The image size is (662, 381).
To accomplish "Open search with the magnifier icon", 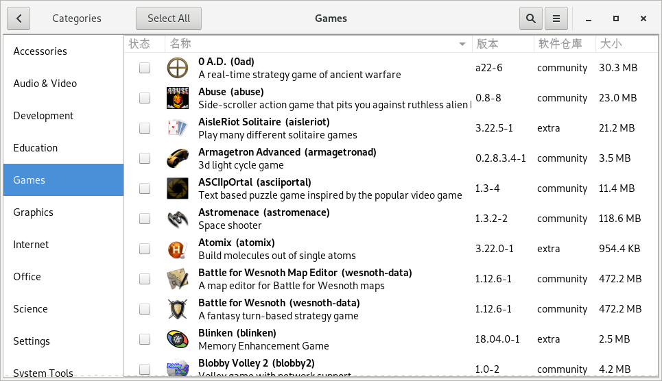I will click(530, 19).
